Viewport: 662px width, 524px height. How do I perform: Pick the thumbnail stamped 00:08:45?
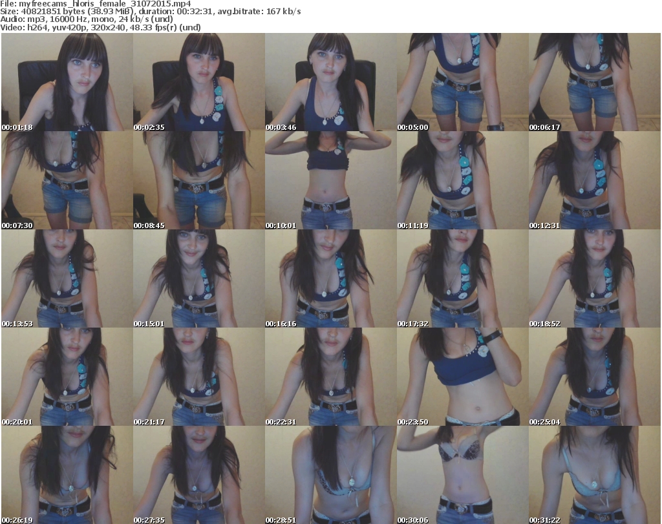pos(199,180)
